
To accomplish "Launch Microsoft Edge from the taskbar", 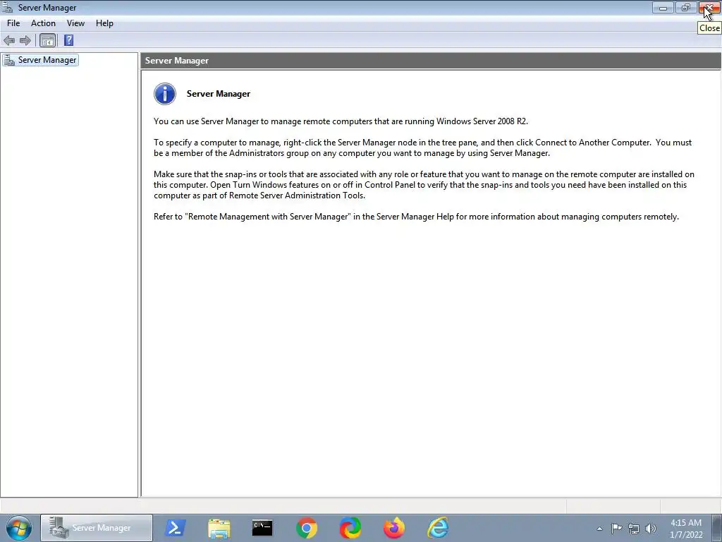I will [350, 528].
